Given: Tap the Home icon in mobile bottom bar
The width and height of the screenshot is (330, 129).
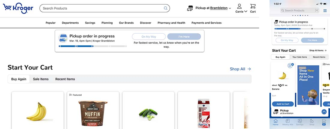Looking at the screenshot, I should click(275, 122).
